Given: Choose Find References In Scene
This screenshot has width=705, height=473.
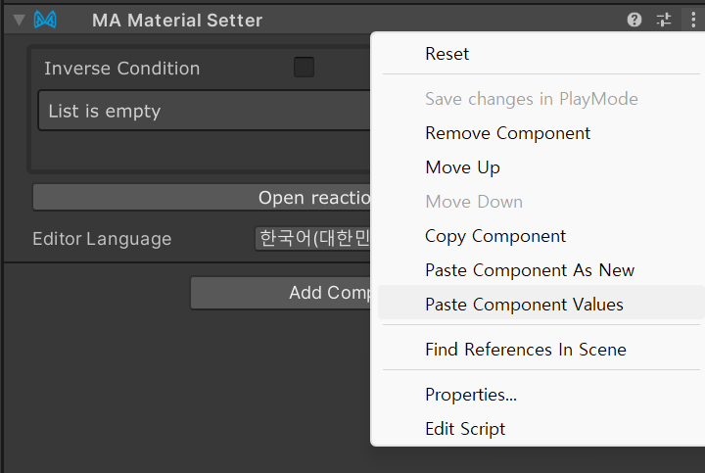Looking at the screenshot, I should 540,350.
